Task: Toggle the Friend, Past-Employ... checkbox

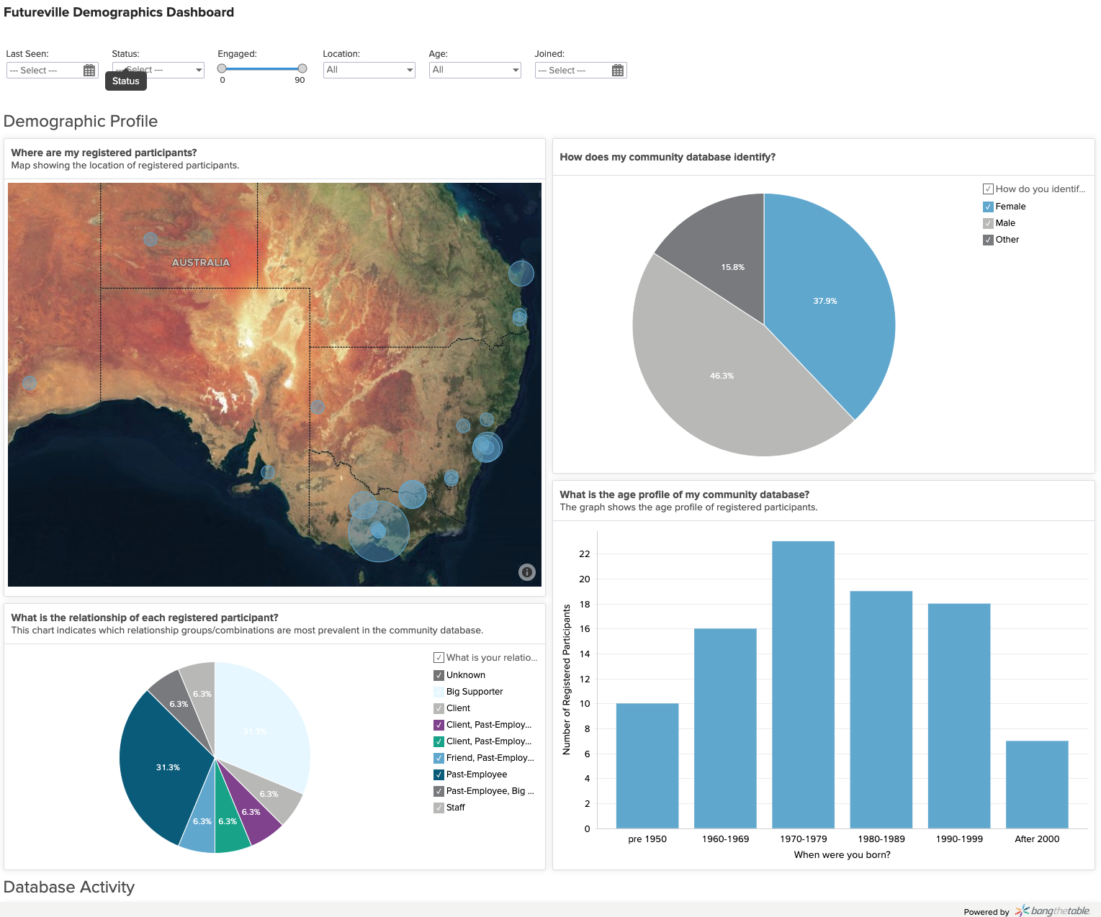Action: click(439, 758)
